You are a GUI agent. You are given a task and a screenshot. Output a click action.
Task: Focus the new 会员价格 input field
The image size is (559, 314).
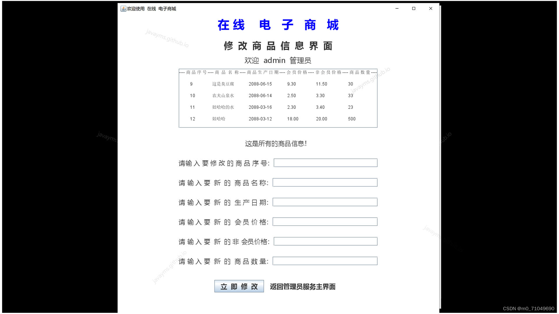pyautogui.click(x=325, y=222)
